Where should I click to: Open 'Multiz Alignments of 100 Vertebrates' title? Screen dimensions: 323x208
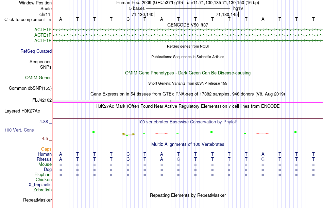tap(188, 144)
